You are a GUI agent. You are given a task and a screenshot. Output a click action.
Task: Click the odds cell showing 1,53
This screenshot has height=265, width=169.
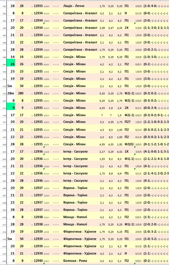pos(102,159)
